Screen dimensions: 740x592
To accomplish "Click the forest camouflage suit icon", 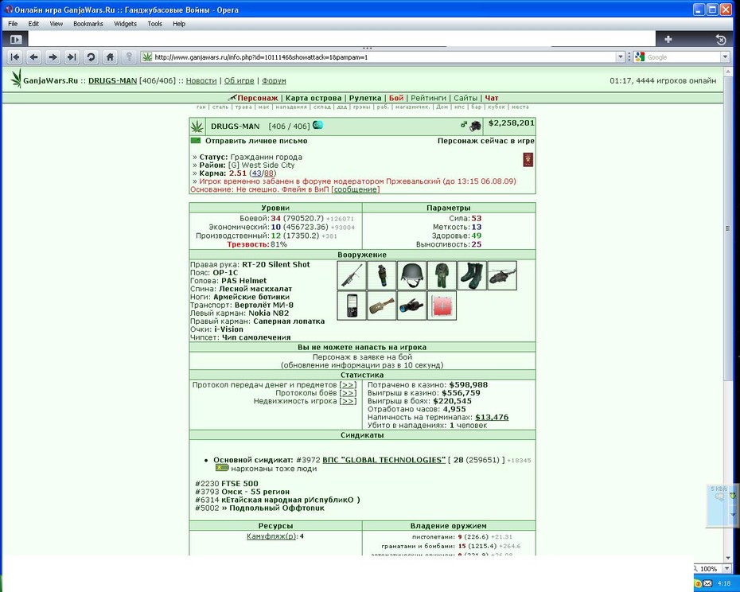I will point(442,275).
